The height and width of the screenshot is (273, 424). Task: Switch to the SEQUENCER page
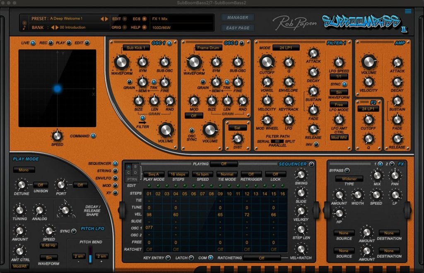[x=115, y=163]
